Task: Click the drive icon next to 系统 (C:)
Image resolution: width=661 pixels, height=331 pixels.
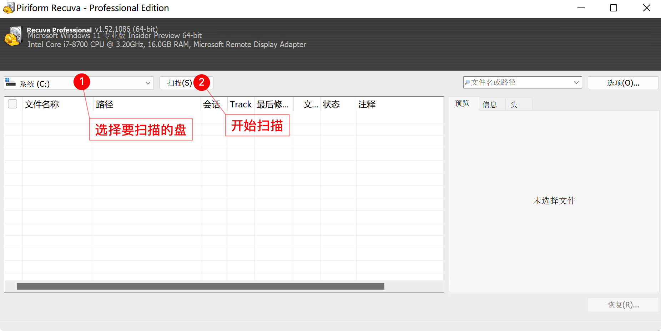Action: pos(10,82)
